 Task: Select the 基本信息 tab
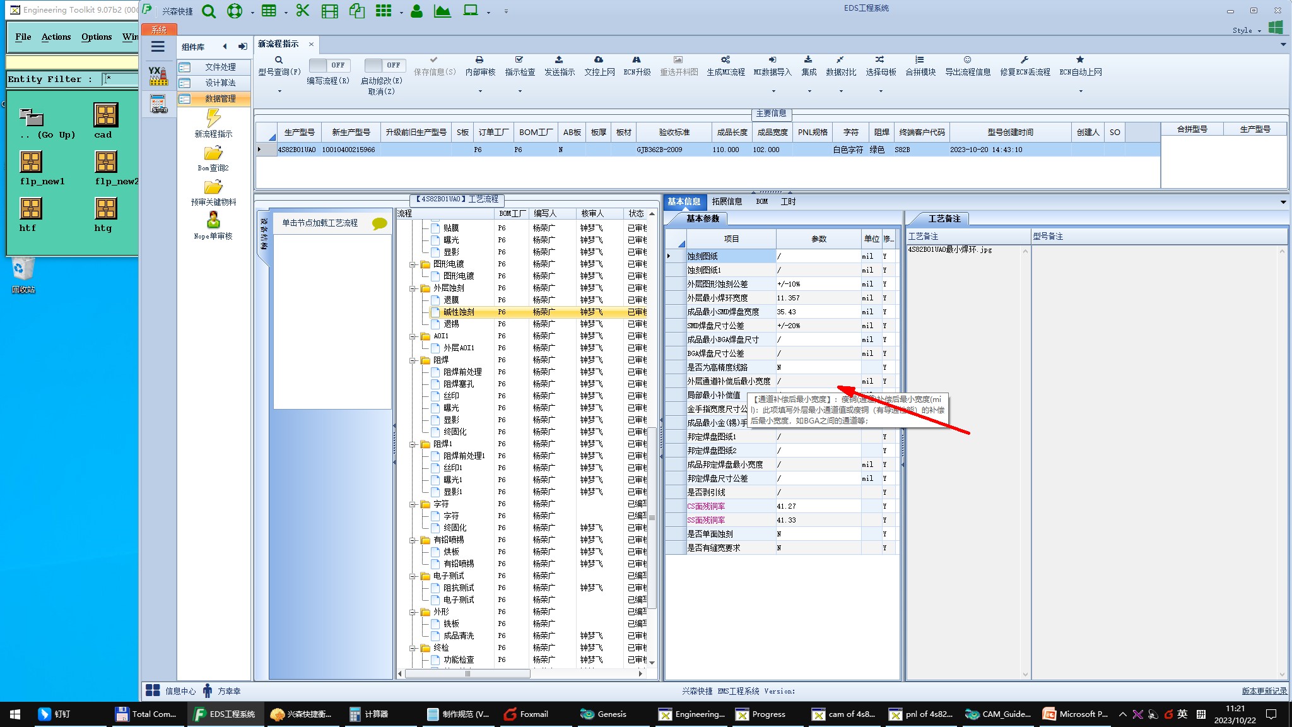pos(684,202)
